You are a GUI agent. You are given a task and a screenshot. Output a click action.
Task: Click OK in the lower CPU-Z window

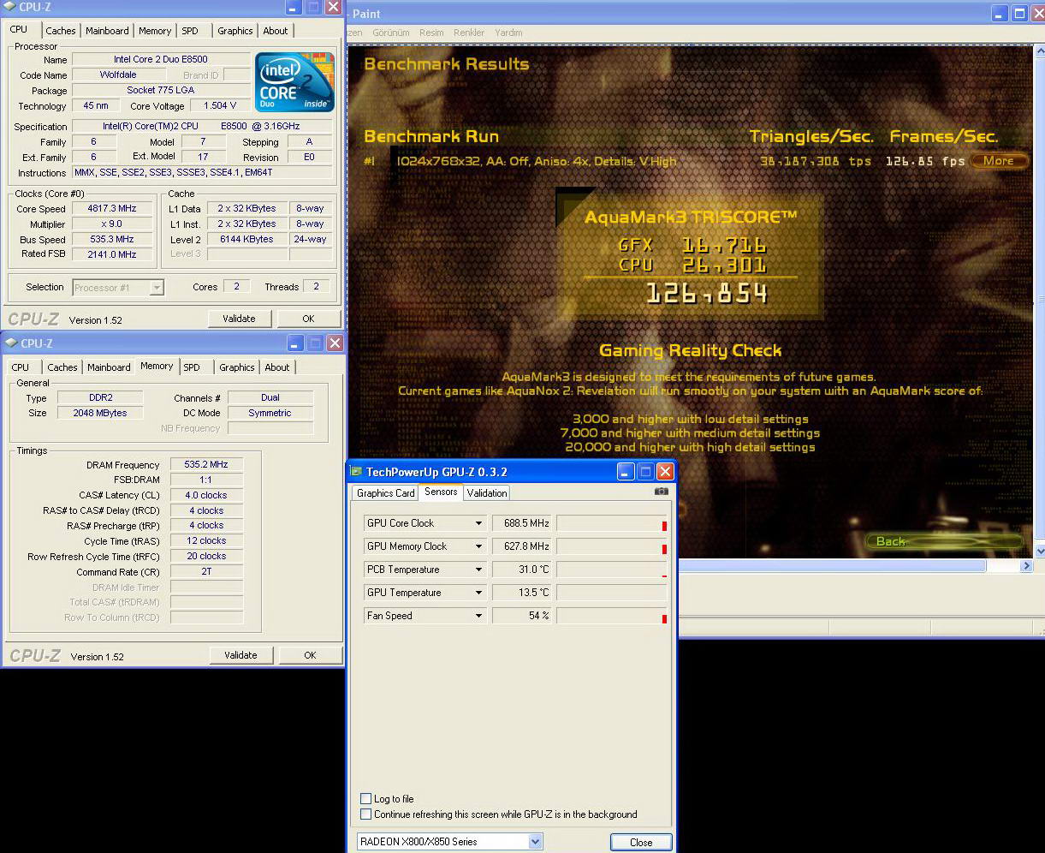(x=310, y=655)
